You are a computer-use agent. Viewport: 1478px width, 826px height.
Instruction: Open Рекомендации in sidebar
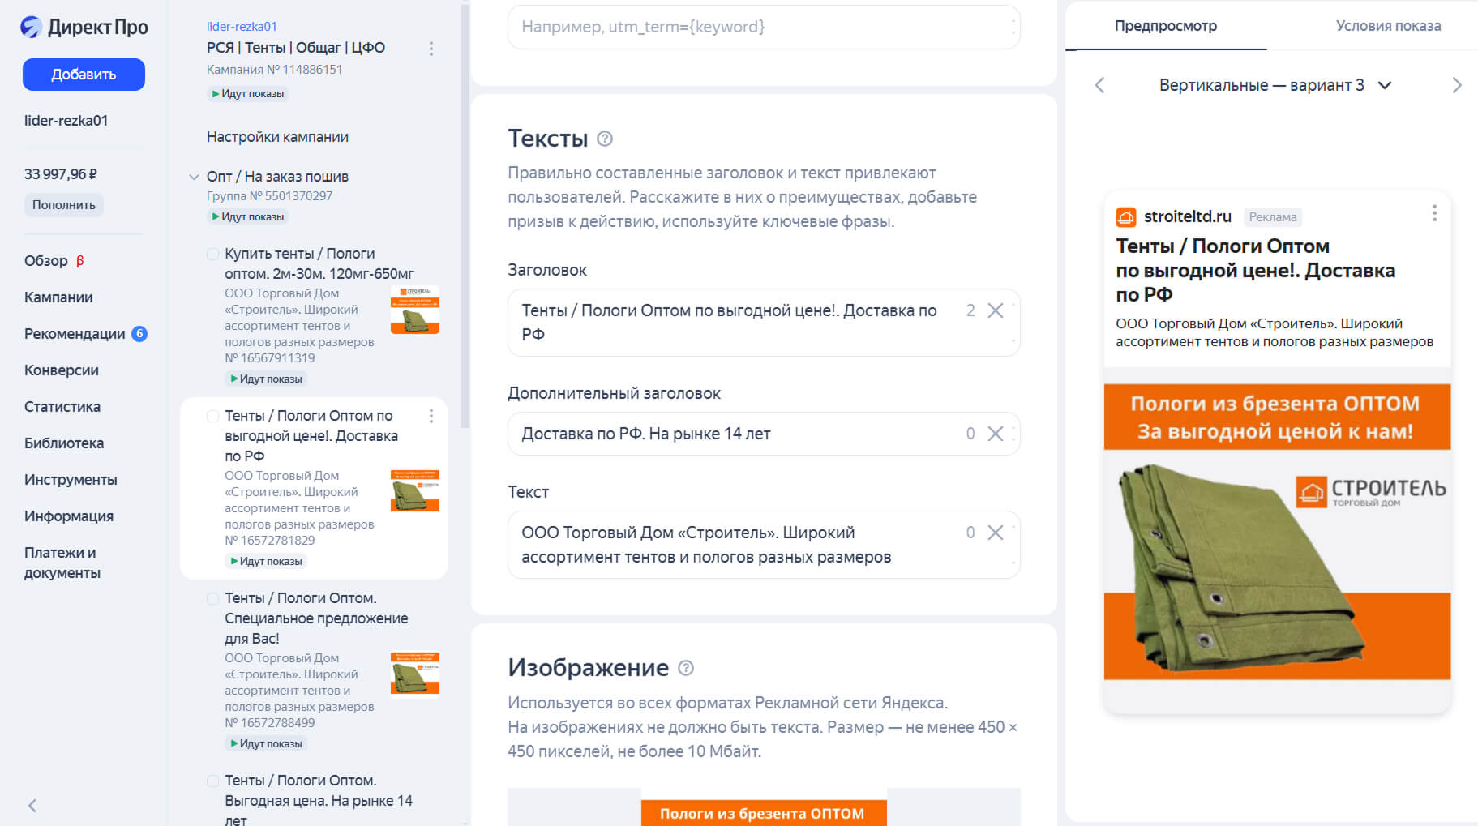click(x=75, y=334)
